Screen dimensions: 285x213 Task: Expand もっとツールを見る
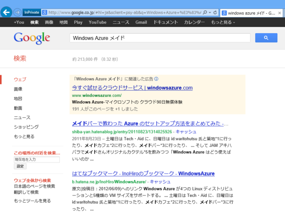32,201
